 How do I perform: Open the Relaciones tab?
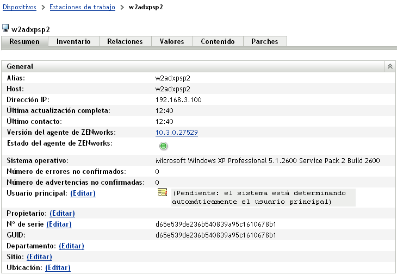(x=125, y=41)
